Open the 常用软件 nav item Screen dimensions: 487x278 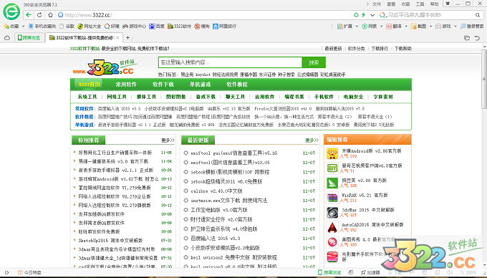[126, 84]
